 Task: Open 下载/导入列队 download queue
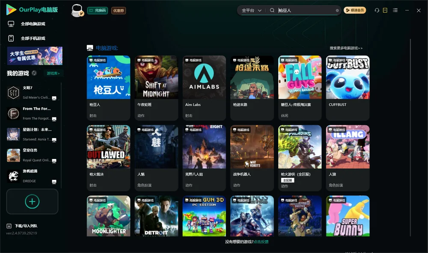22,226
